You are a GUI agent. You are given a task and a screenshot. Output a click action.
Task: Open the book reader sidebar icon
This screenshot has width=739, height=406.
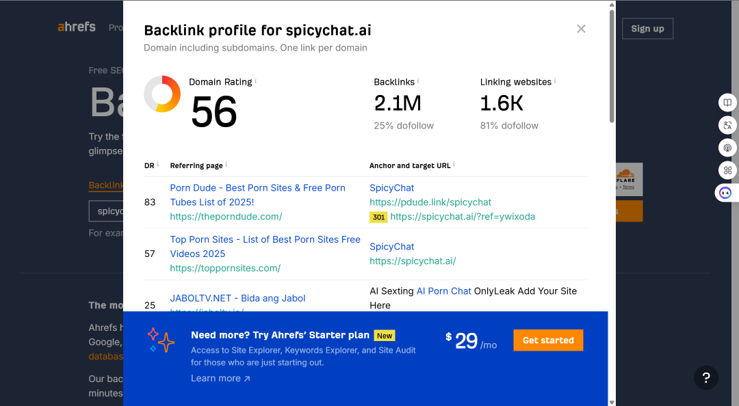click(x=727, y=103)
